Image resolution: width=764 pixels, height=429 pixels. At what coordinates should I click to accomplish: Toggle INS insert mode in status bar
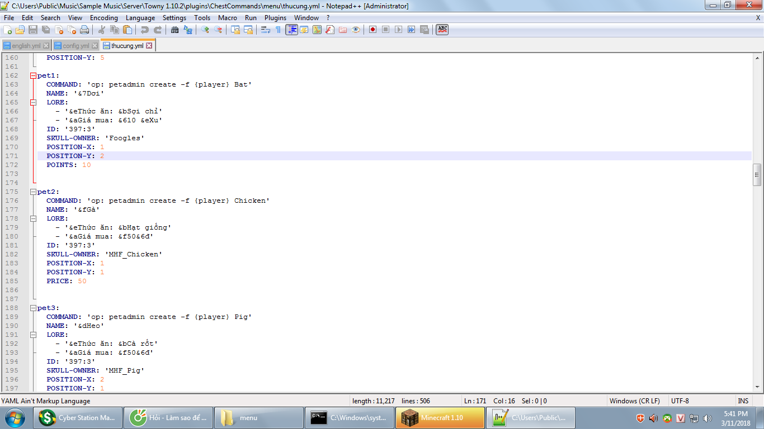pos(743,401)
